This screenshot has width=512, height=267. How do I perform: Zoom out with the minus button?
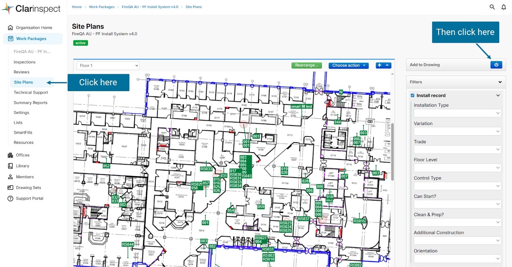387,65
